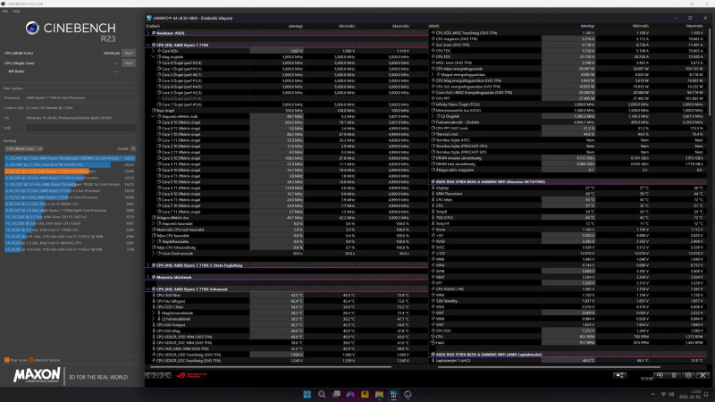The height and width of the screenshot is (402, 715).
Task: Show hidden tray icons chevron
Action: [652, 394]
